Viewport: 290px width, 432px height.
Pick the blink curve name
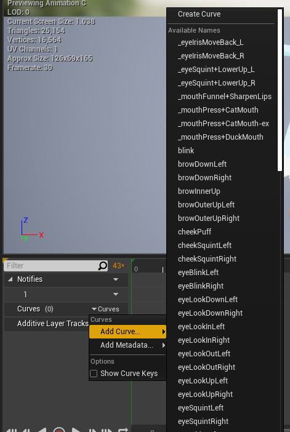186,150
